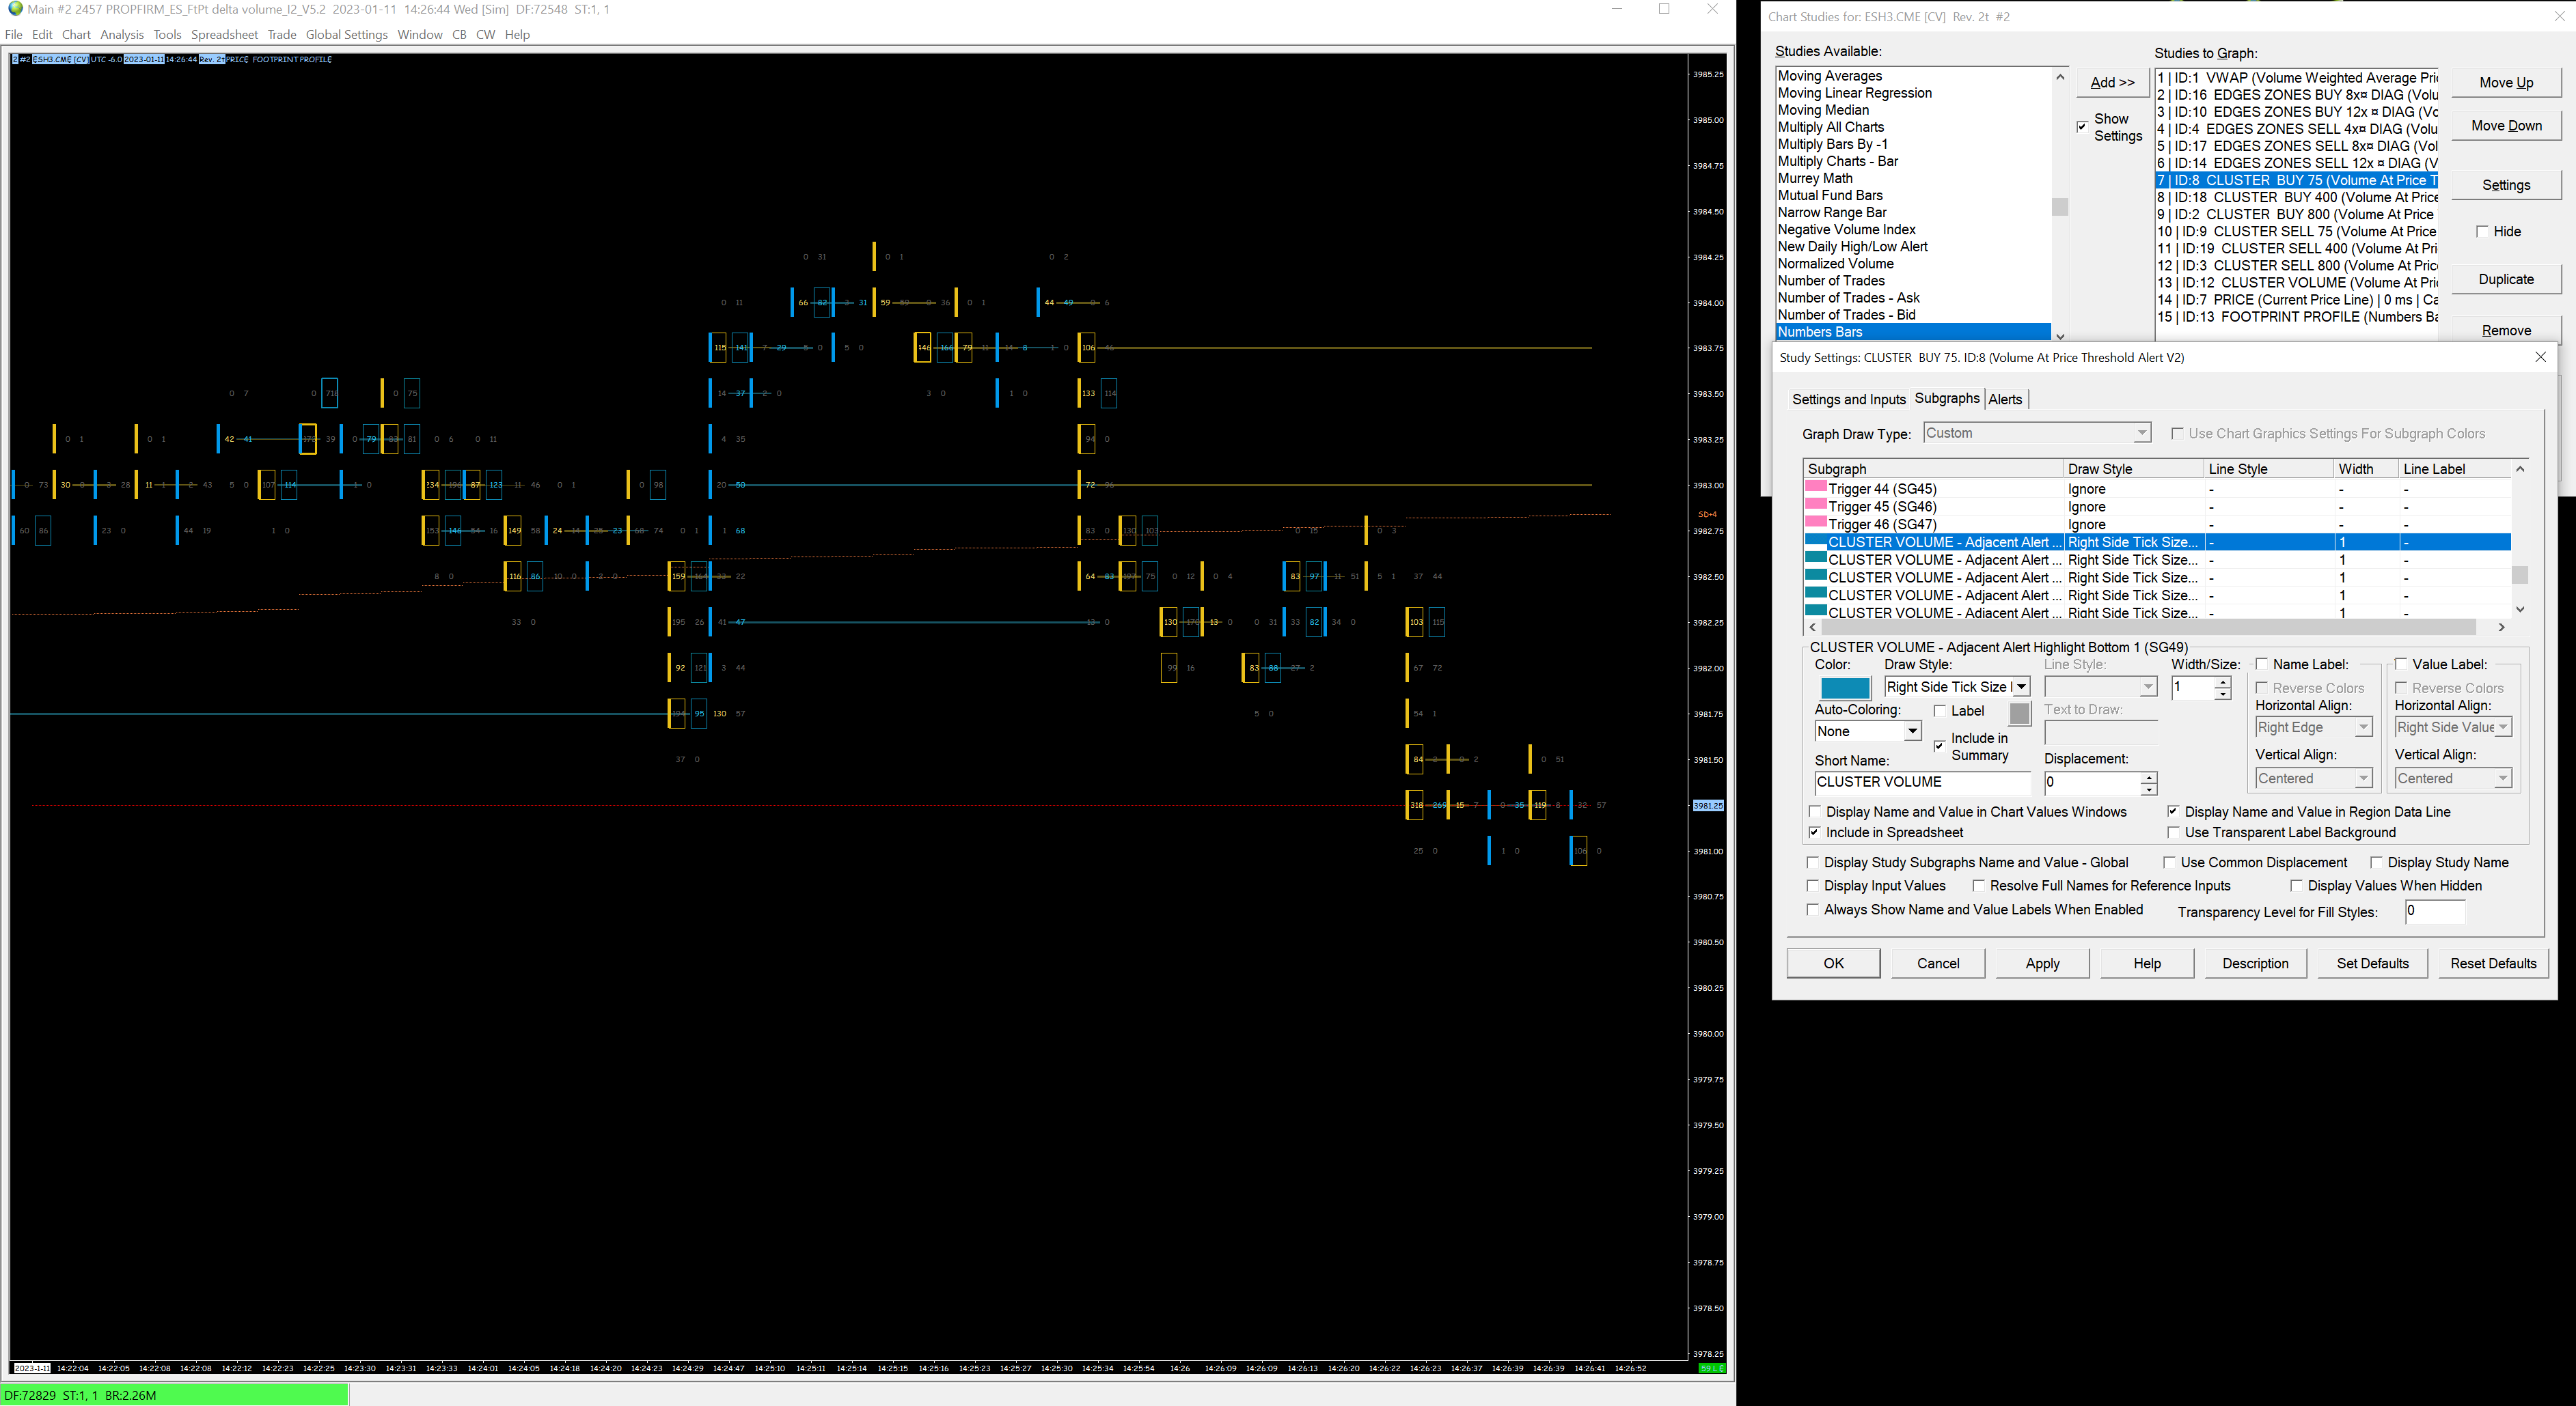Enable the Display Study Name checkbox
Viewport: 2576px width, 1406px height.
[2376, 862]
